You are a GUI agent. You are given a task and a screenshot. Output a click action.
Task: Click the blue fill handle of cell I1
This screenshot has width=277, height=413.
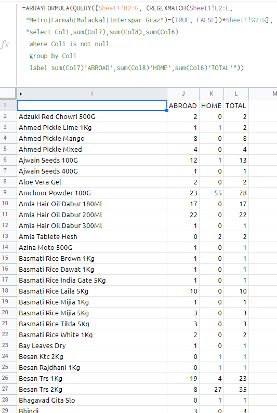pos(167,111)
